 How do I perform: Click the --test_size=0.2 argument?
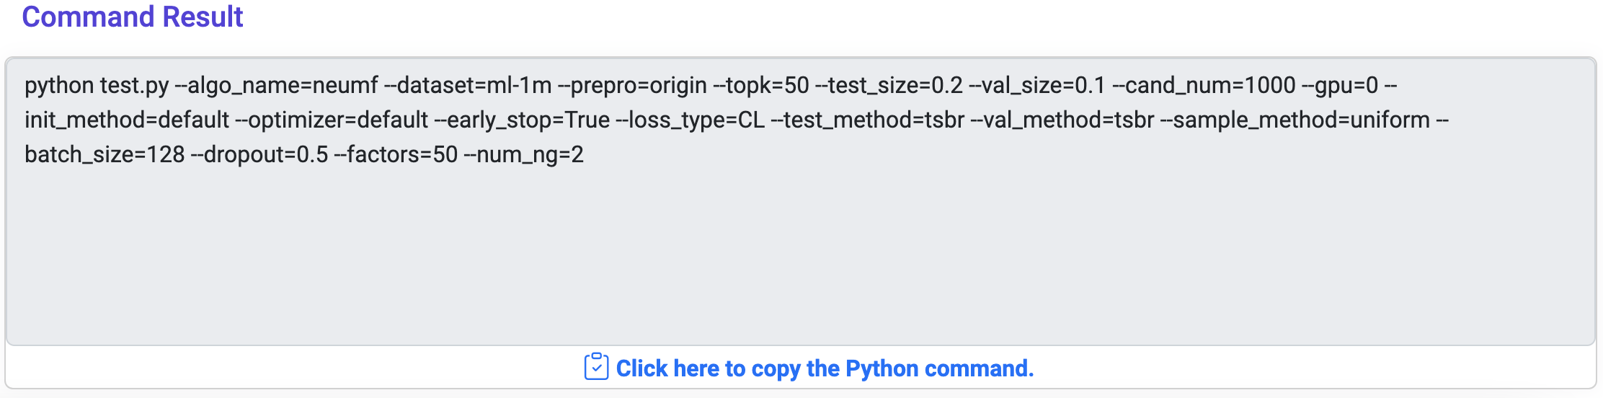[889, 86]
